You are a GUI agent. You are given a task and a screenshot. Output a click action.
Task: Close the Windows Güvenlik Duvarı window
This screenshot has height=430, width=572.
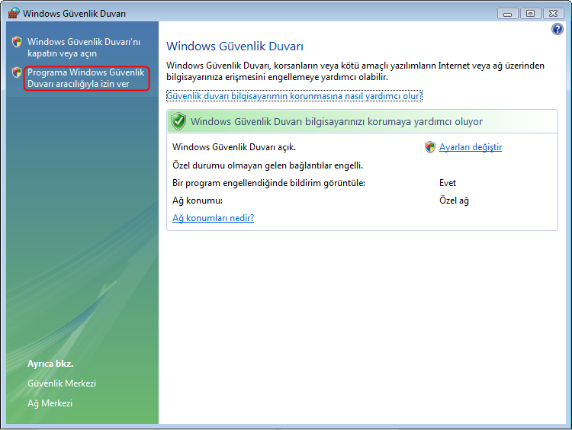tap(552, 13)
